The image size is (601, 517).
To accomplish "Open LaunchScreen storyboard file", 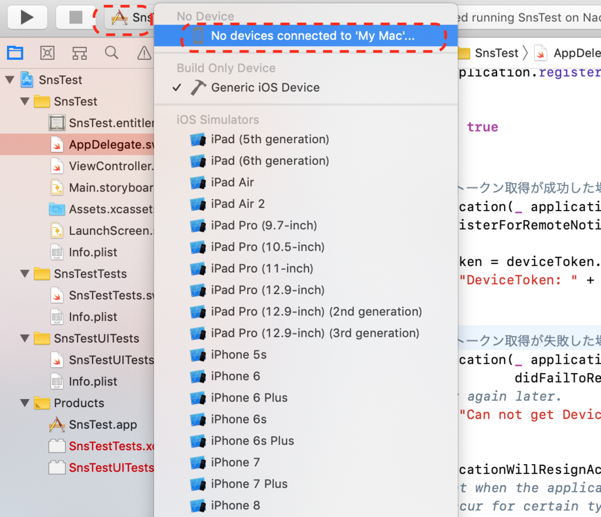I will coord(102,231).
